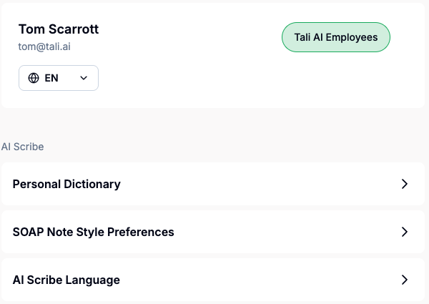Expand the Personal Dictionary entry
The width and height of the screenshot is (429, 304).
[x=404, y=184]
